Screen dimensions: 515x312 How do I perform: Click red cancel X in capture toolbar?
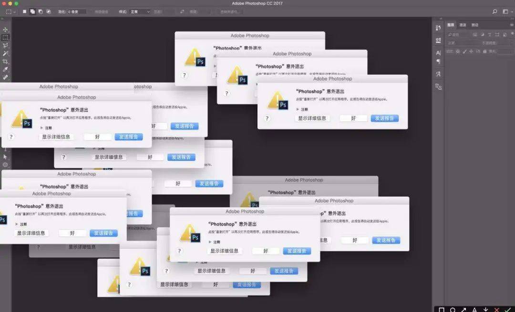pos(496,309)
